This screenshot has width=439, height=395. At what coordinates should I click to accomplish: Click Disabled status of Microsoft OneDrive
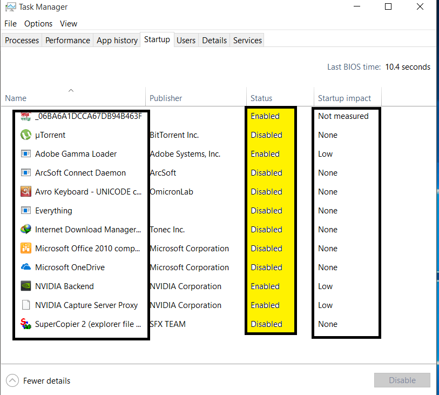tap(266, 267)
